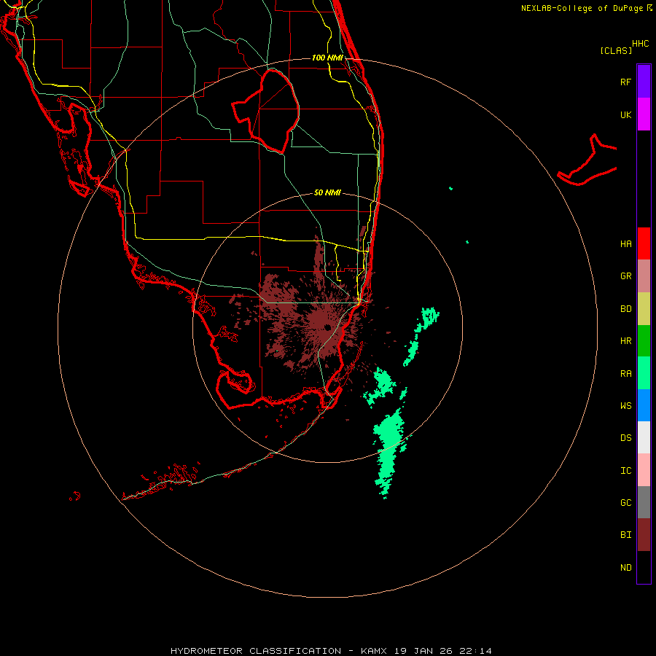The width and height of the screenshot is (656, 656).
Task: Click the HA legend label
Action: click(625, 244)
